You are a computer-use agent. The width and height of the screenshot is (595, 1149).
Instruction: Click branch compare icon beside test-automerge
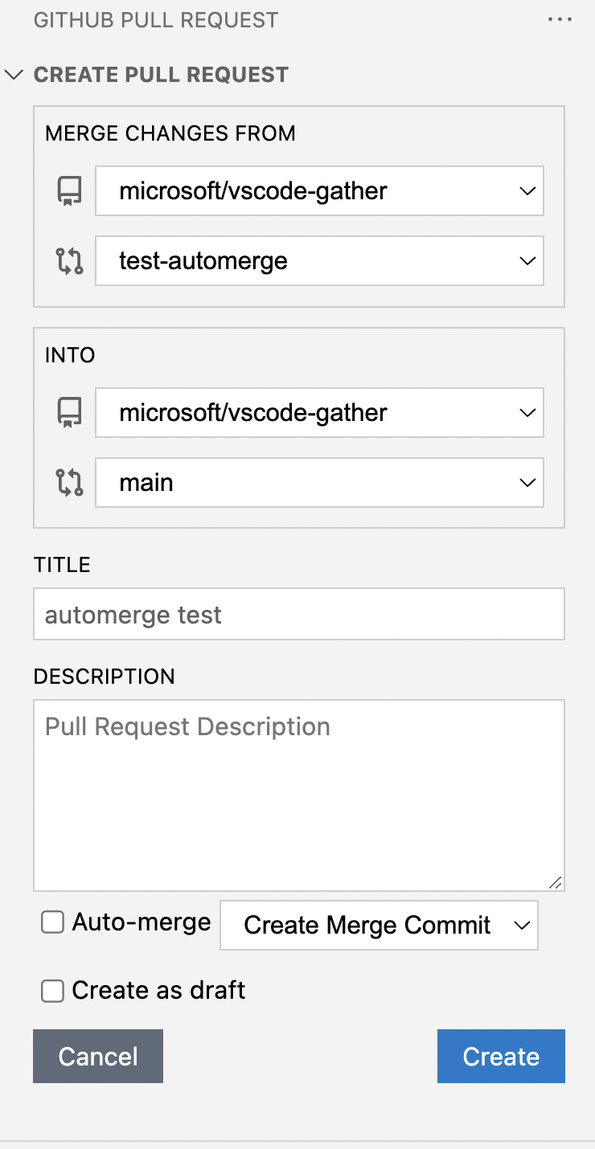pos(69,261)
